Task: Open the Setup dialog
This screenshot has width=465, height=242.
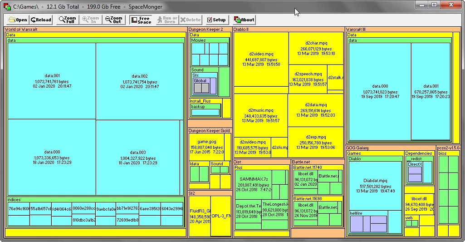Action: (216, 20)
